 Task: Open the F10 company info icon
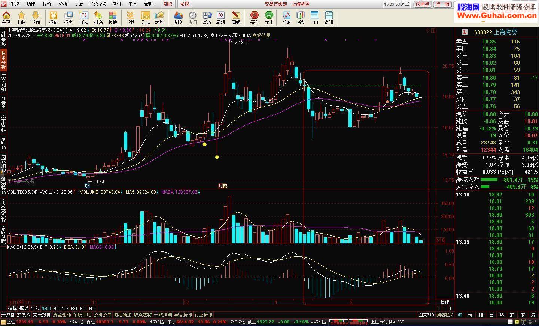click(x=314, y=18)
